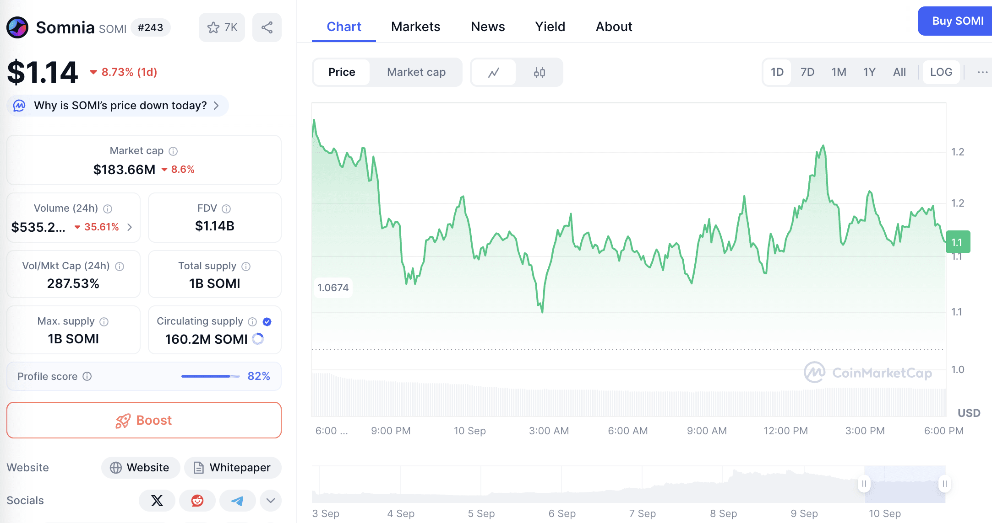This screenshot has width=992, height=523.
Task: Click the $1.14B FDV value
Action: [215, 226]
